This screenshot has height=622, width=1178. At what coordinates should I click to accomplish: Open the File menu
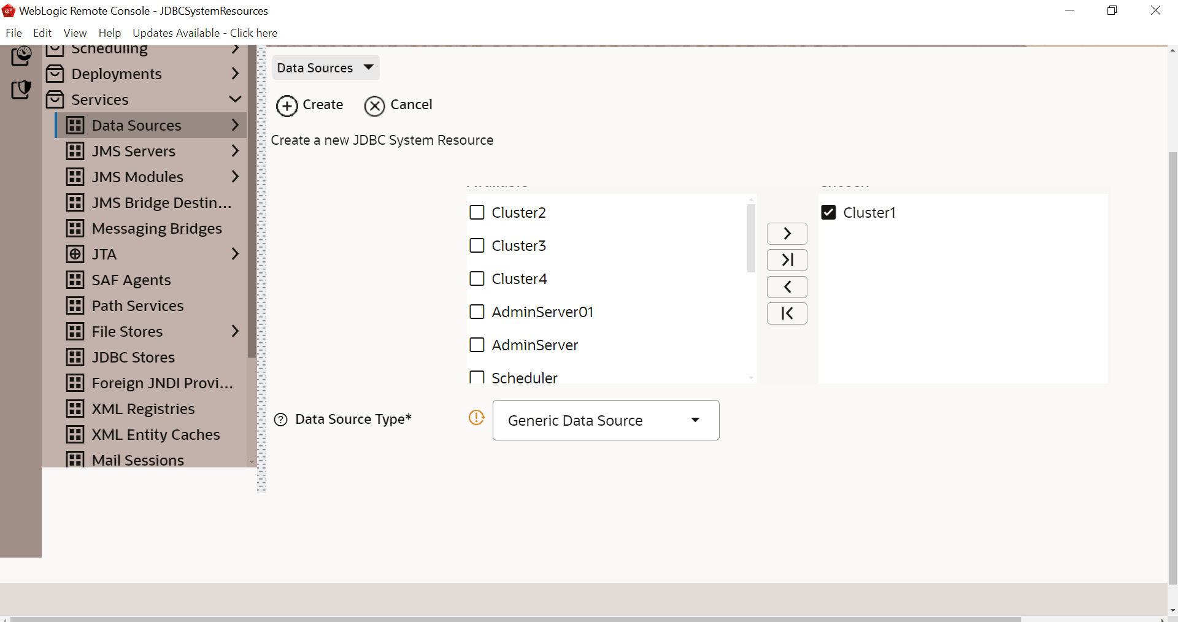click(13, 33)
